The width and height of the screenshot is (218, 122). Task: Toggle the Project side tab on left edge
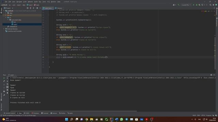pyautogui.click(x=1, y=11)
